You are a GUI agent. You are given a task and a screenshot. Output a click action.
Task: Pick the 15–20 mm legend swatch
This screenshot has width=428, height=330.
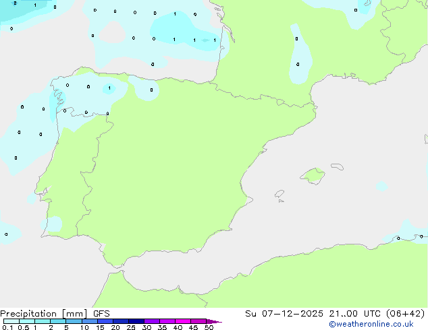click(105, 321)
